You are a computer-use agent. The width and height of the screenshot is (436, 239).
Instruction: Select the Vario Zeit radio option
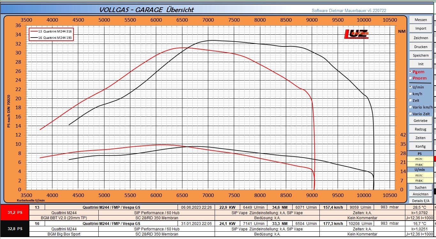[x=410, y=114]
